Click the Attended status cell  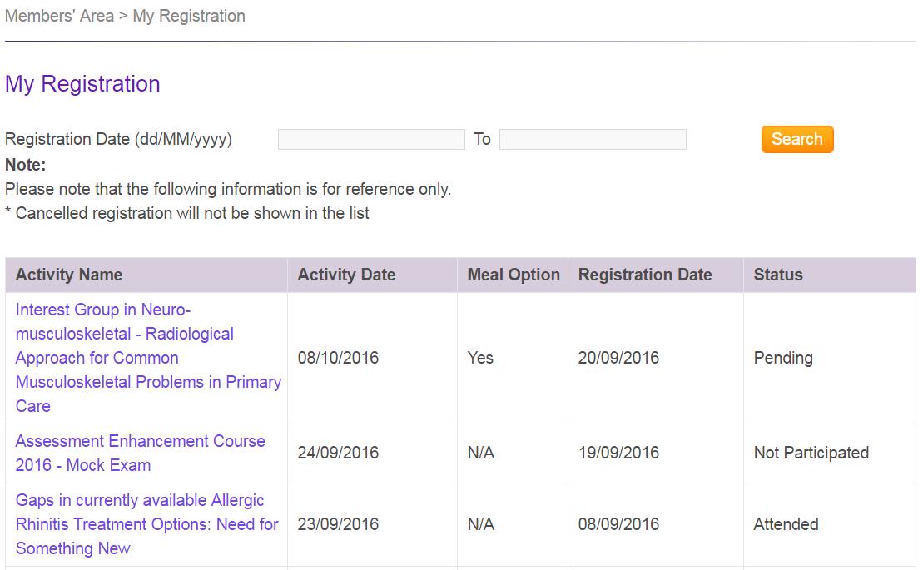tap(786, 524)
